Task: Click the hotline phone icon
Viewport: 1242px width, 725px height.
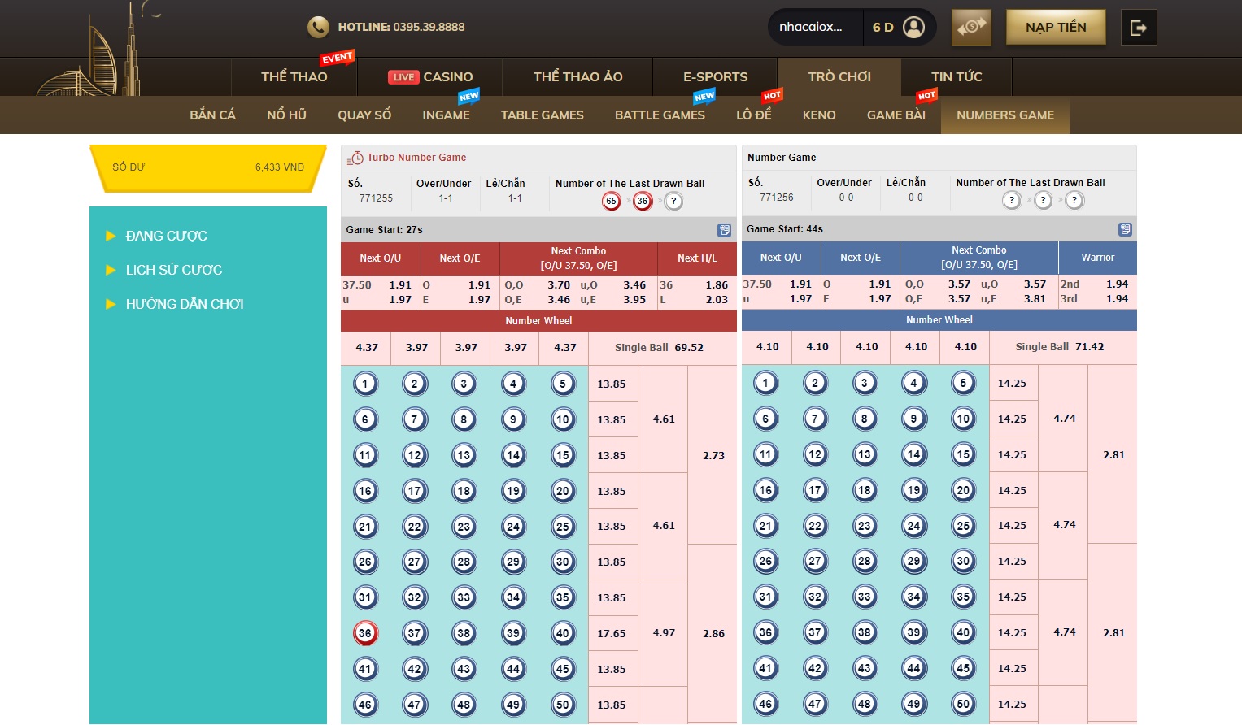Action: pyautogui.click(x=318, y=27)
